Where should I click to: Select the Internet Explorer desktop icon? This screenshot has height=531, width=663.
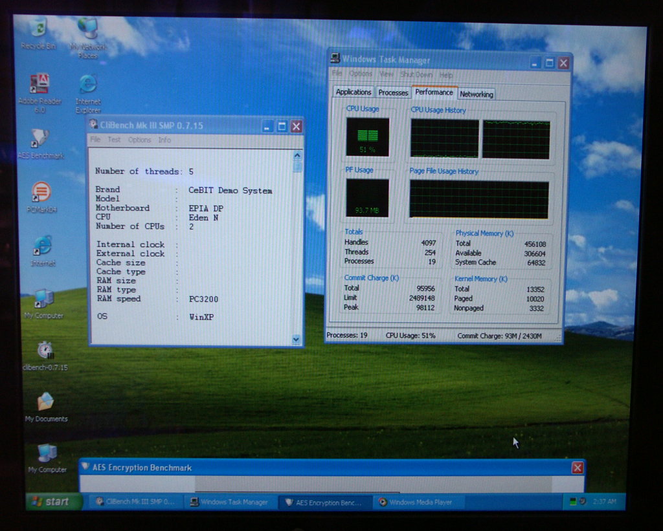click(88, 94)
